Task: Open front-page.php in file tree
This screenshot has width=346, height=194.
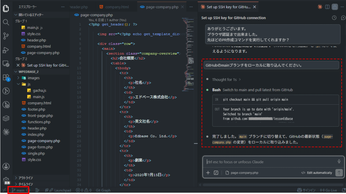Action: coord(41,116)
